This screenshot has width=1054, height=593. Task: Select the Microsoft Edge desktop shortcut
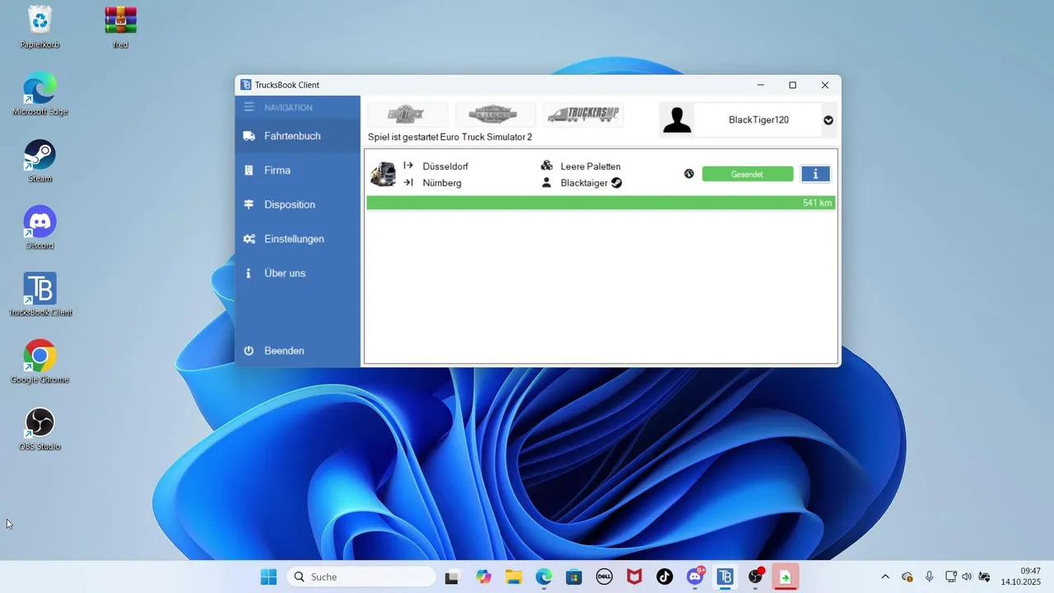40,94
